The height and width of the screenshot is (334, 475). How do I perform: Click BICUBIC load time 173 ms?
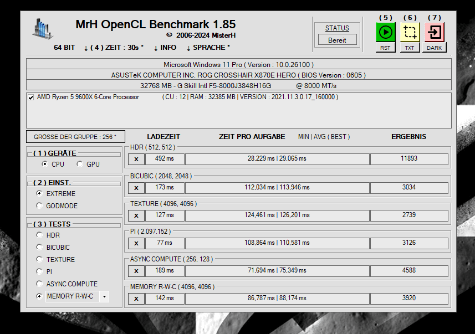coord(165,188)
